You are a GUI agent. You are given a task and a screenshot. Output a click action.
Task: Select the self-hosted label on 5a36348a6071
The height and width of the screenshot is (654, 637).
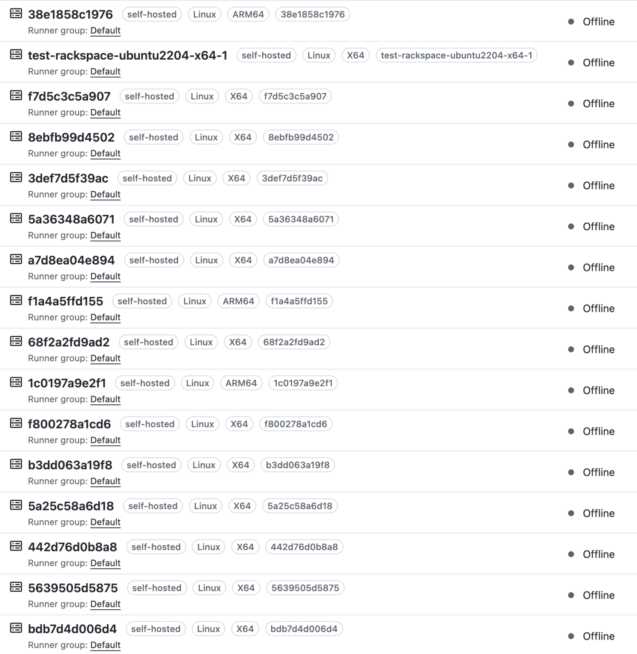click(x=153, y=219)
